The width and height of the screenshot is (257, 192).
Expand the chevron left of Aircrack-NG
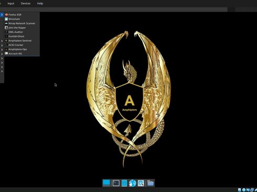(2, 54)
